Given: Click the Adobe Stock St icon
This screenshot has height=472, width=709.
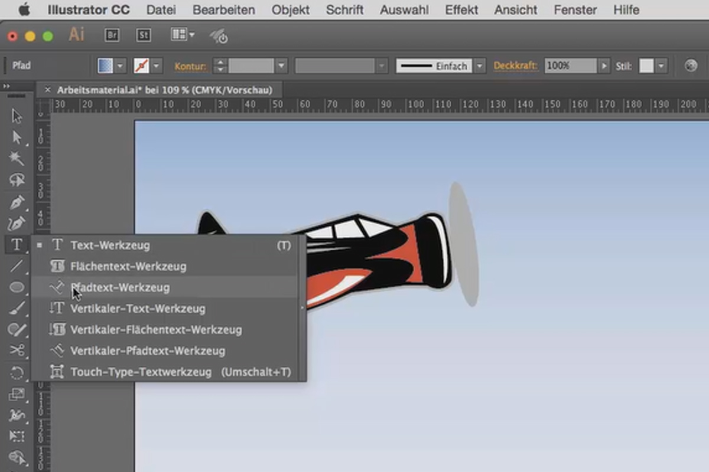Looking at the screenshot, I should pos(144,35).
